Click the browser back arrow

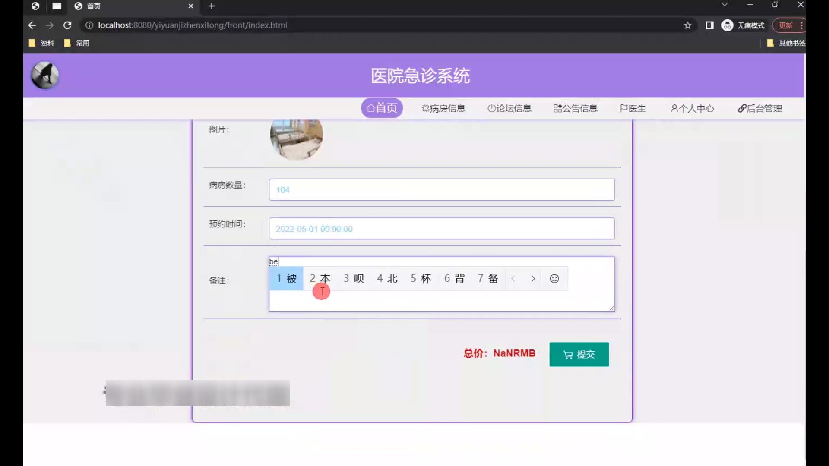(32, 25)
